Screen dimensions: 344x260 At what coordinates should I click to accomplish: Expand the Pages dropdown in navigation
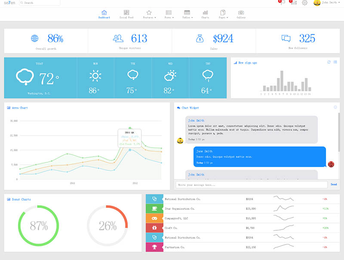point(223,15)
